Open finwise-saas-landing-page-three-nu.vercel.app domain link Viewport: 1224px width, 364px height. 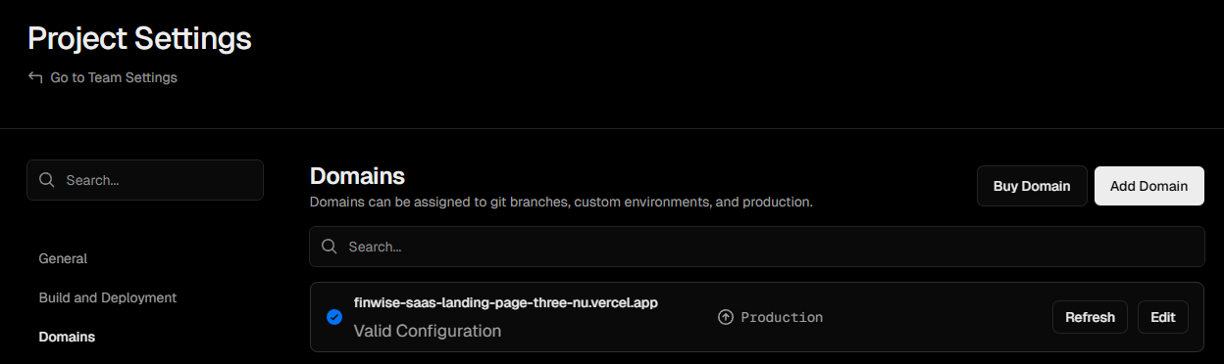coord(506,302)
